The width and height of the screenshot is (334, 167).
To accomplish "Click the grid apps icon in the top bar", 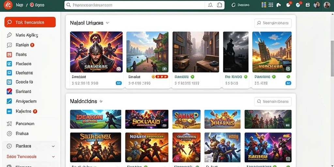I will point(264,5).
